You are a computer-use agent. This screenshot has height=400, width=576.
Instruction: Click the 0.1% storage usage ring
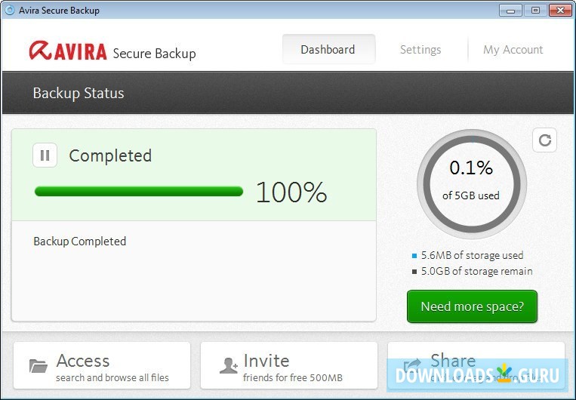(x=472, y=184)
